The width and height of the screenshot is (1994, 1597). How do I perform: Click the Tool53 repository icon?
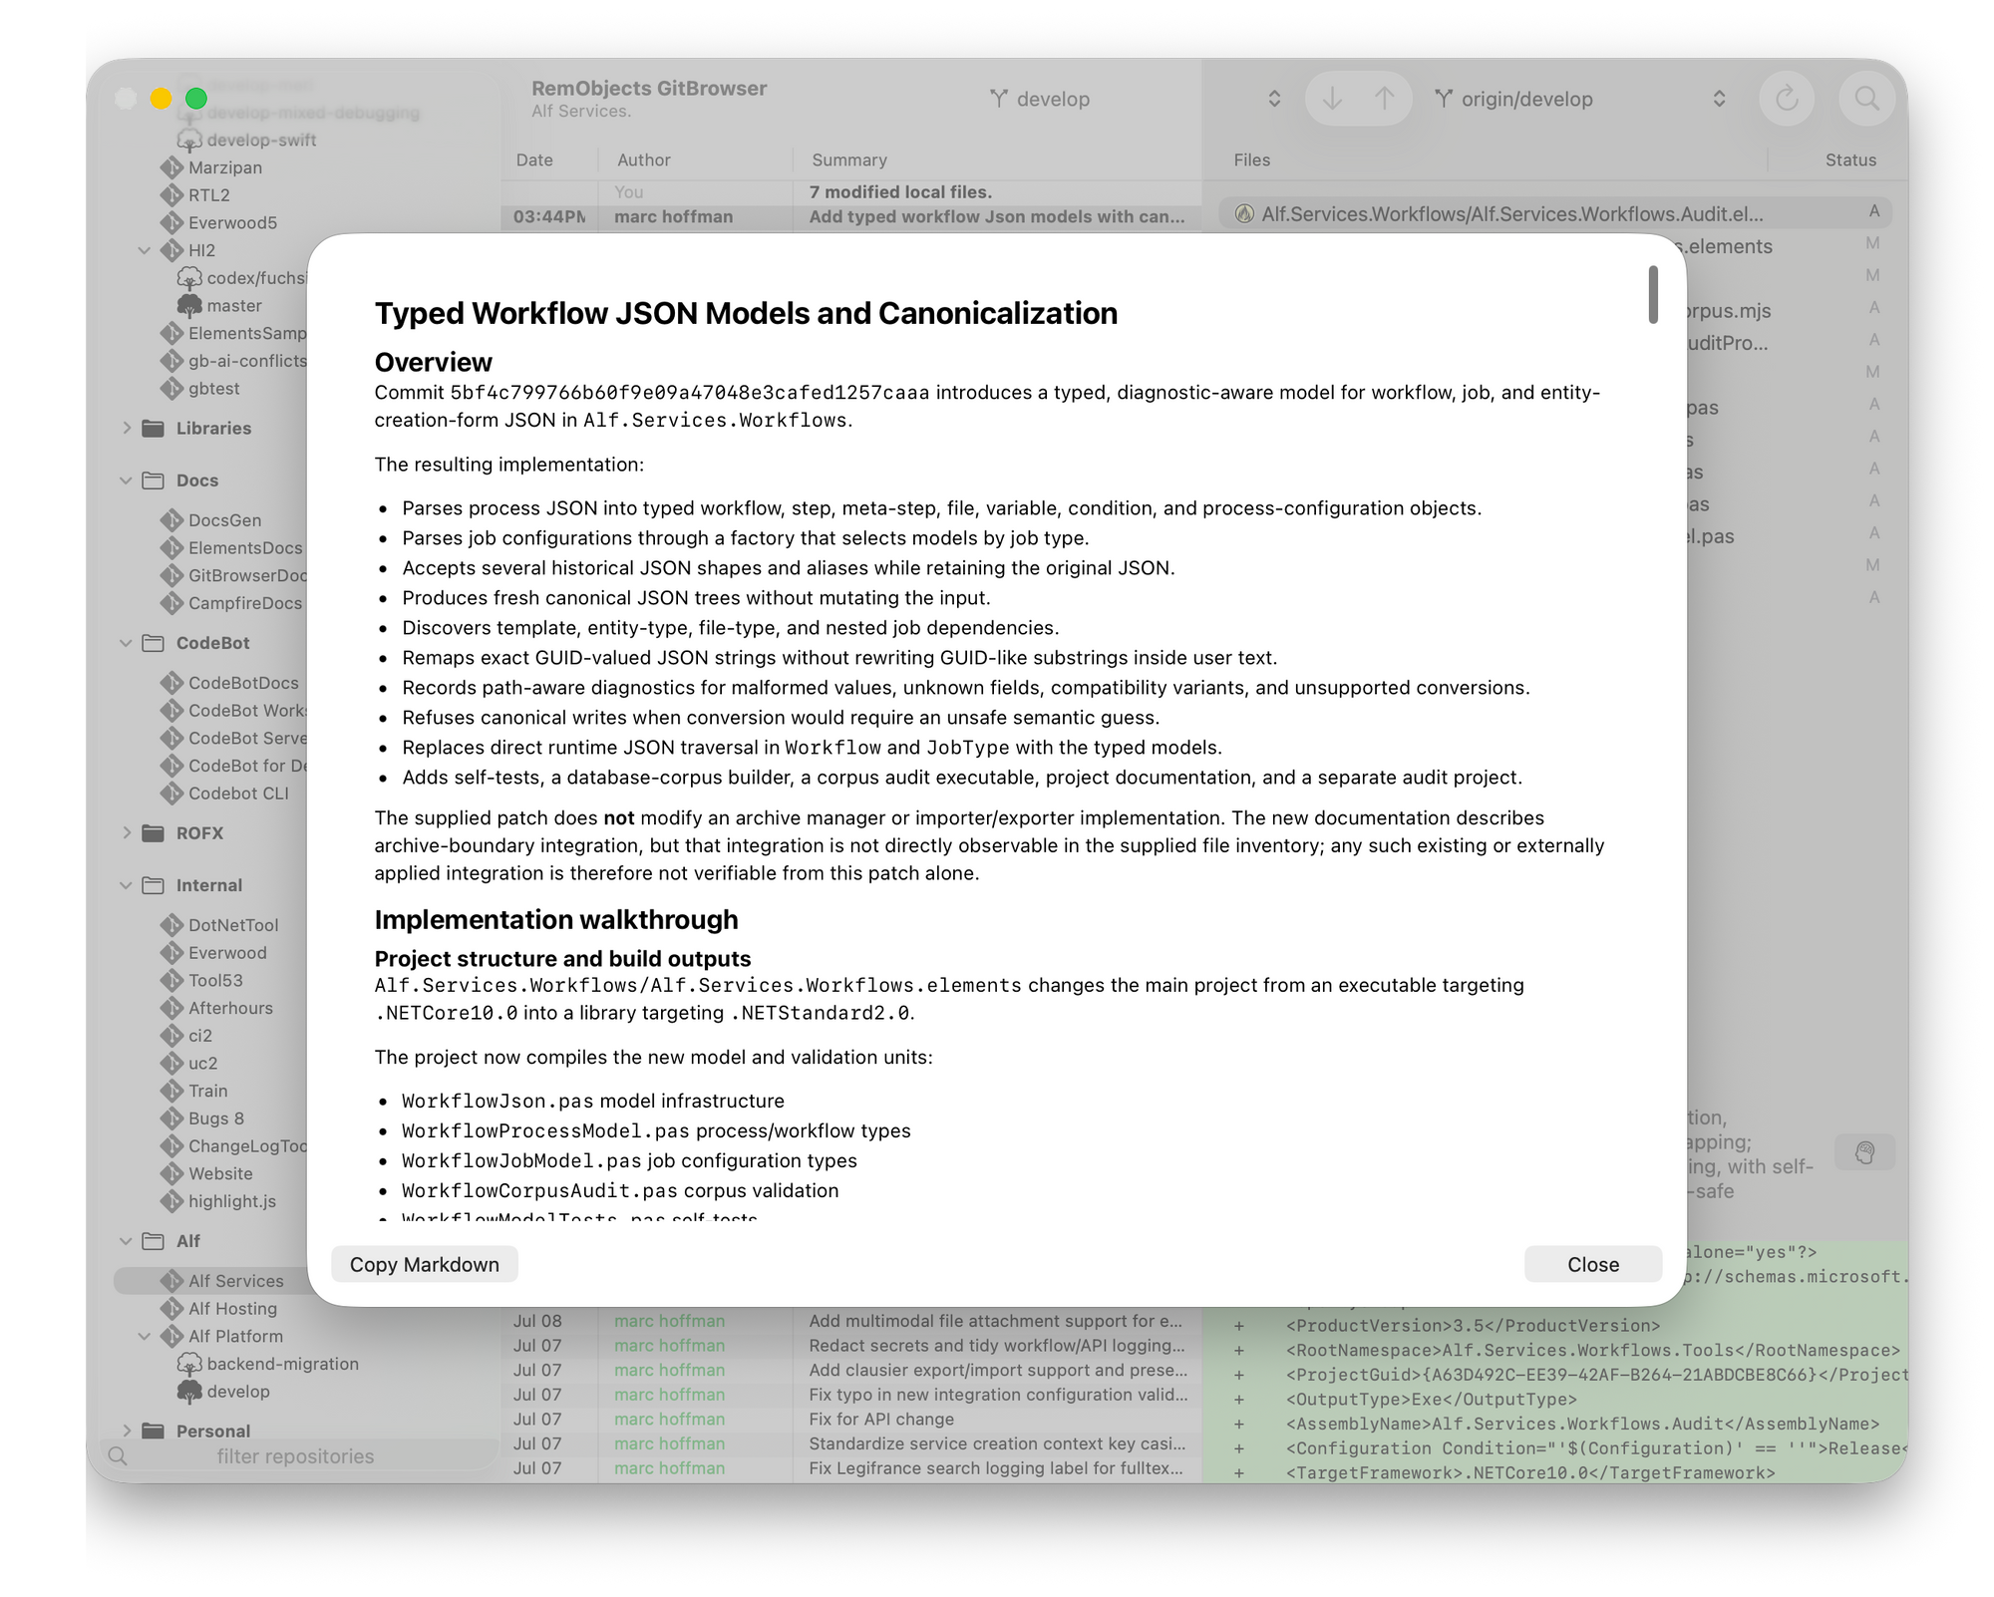[171, 981]
